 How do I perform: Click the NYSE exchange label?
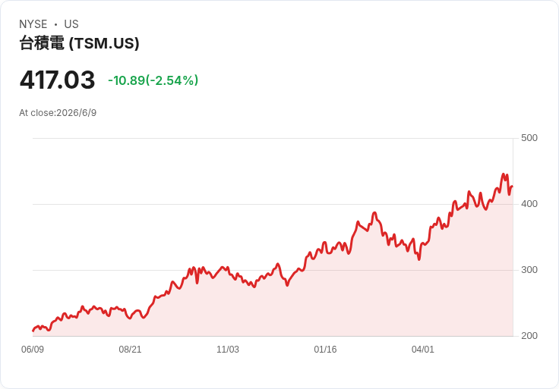coord(33,24)
